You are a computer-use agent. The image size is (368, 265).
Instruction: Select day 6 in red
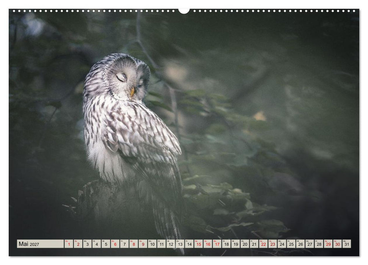(x=115, y=244)
